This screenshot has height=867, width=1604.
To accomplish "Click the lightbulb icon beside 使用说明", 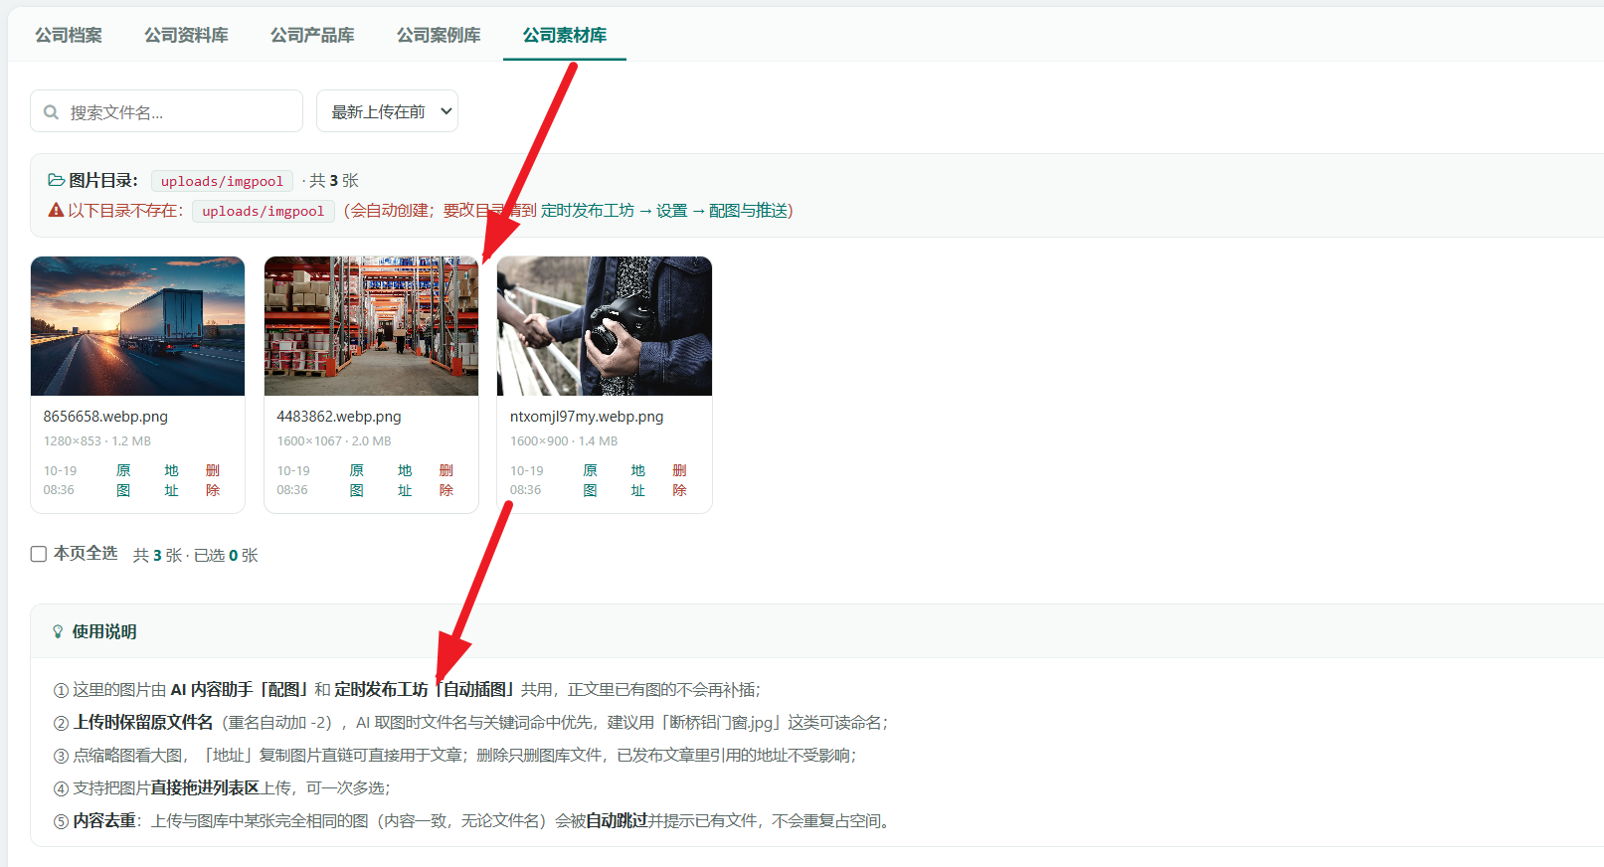I will pos(58,631).
